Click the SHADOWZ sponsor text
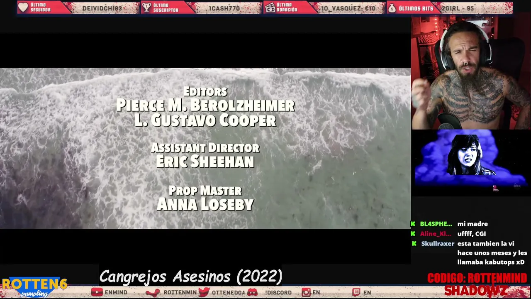The width and height of the screenshot is (531, 299). pos(475,291)
